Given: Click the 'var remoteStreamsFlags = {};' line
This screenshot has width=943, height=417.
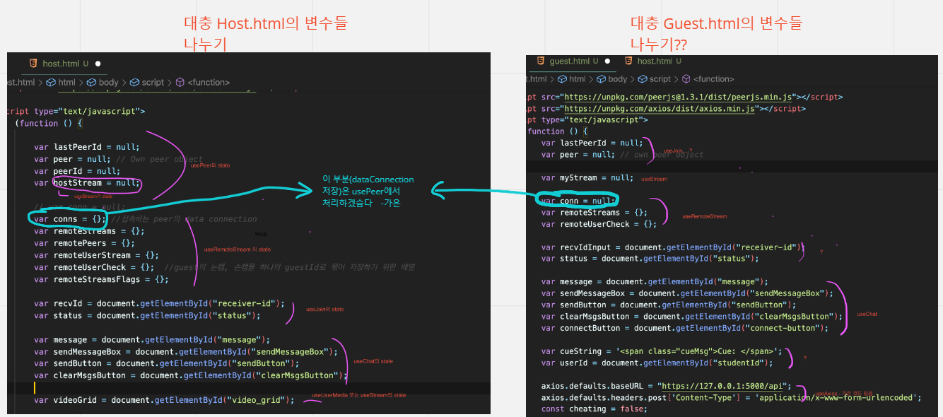Looking at the screenshot, I should click(101, 279).
